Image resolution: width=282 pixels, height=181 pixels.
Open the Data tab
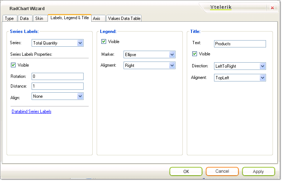point(25,18)
